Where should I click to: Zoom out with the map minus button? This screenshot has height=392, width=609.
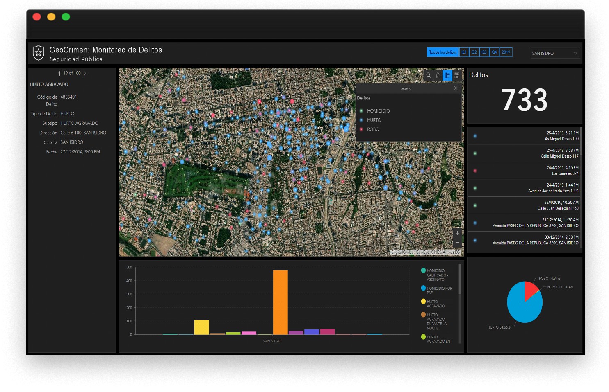(457, 243)
